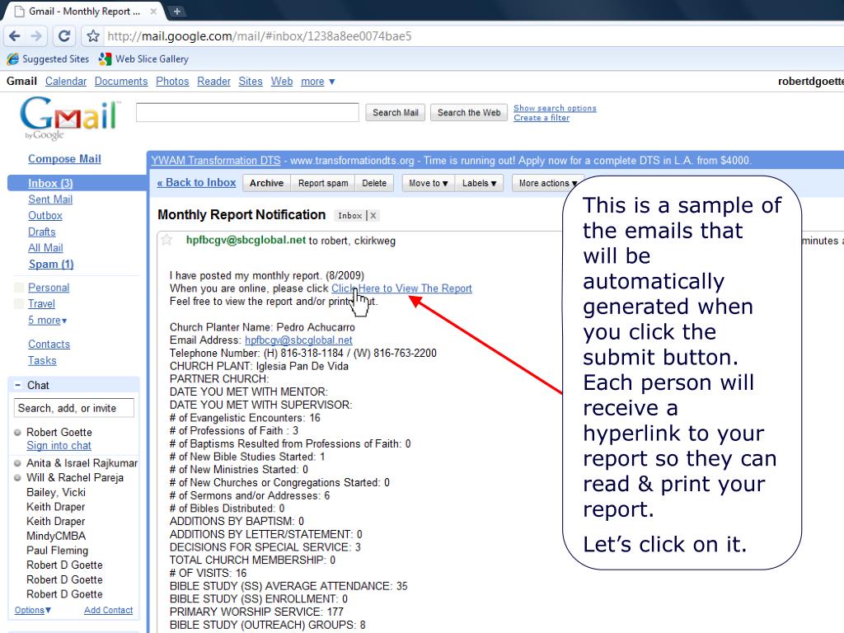
Task: Report this message as spam
Action: [323, 183]
